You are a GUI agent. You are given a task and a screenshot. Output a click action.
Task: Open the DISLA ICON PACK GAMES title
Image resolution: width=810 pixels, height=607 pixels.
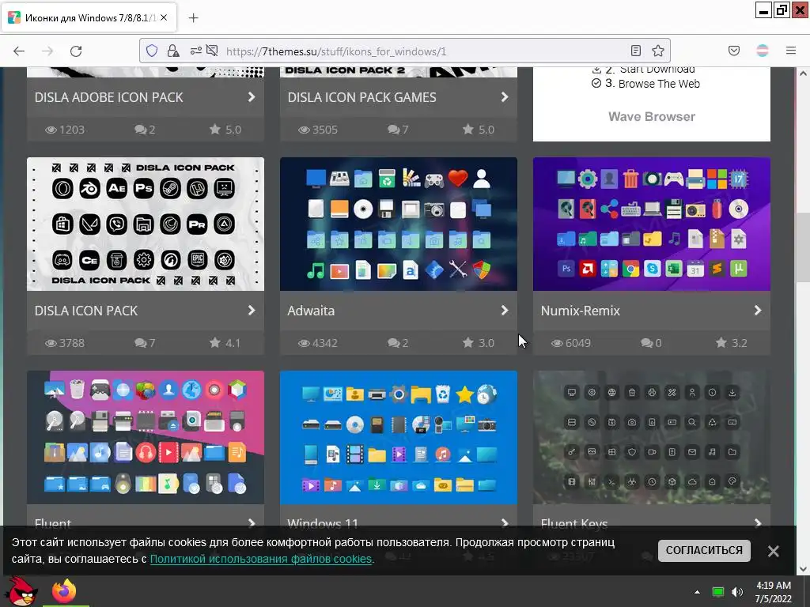point(361,97)
